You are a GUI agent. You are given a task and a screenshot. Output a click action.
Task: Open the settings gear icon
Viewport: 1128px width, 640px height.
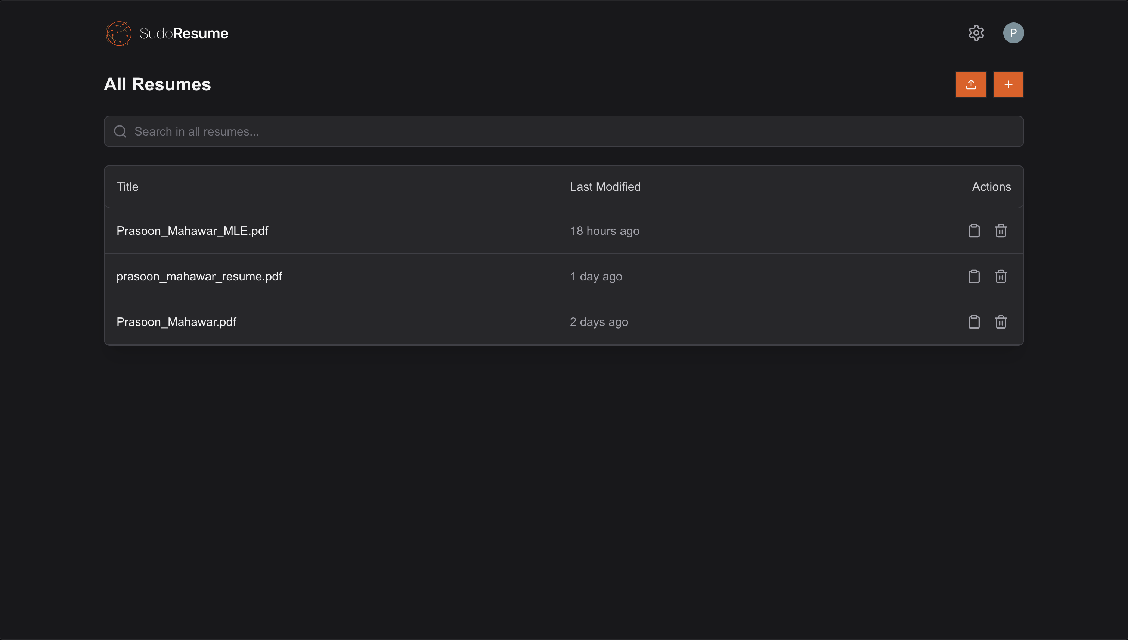coord(976,33)
